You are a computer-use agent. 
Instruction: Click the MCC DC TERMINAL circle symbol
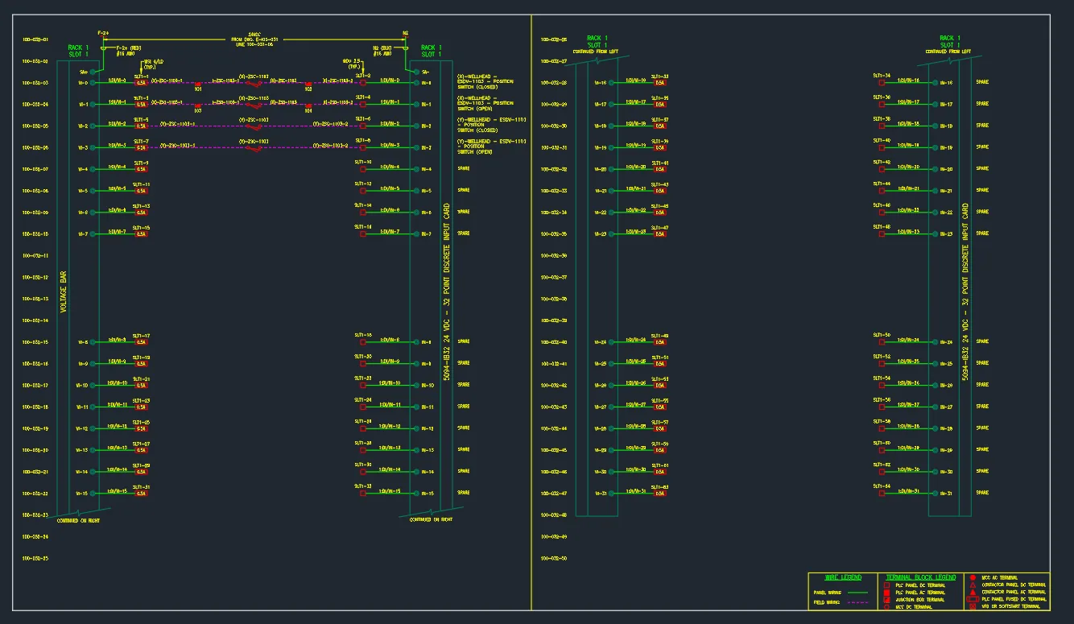pyautogui.click(x=886, y=607)
